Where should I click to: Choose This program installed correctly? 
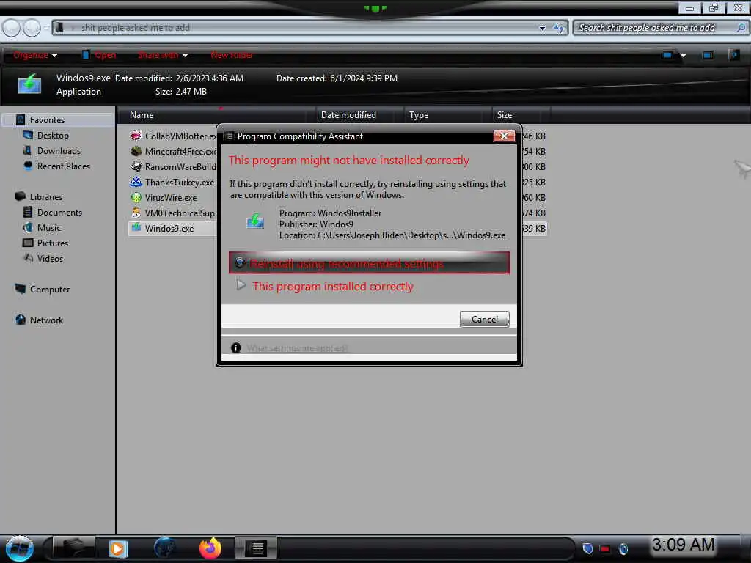(x=332, y=287)
